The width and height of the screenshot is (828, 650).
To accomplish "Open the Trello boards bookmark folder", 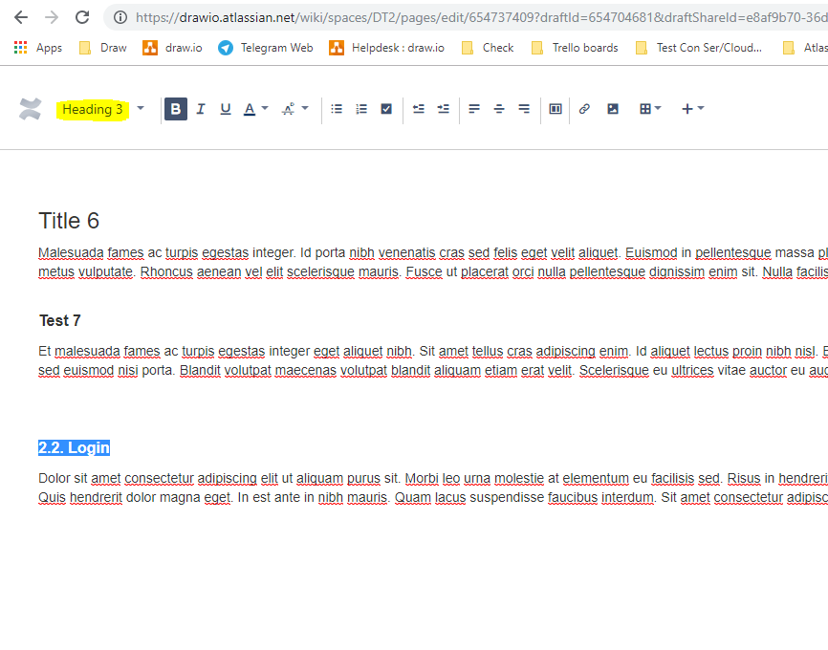I will tap(575, 48).
